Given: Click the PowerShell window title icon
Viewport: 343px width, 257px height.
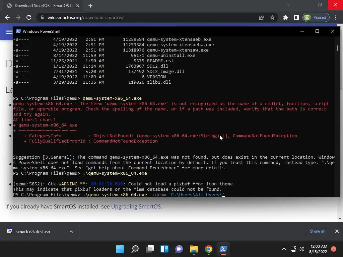Looking at the screenshot, I should click(18, 31).
